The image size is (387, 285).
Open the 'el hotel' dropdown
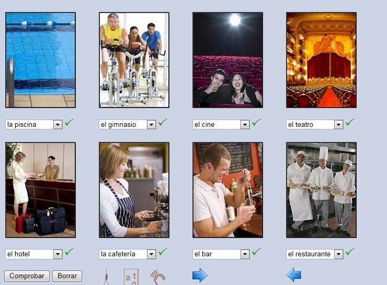pos(58,254)
